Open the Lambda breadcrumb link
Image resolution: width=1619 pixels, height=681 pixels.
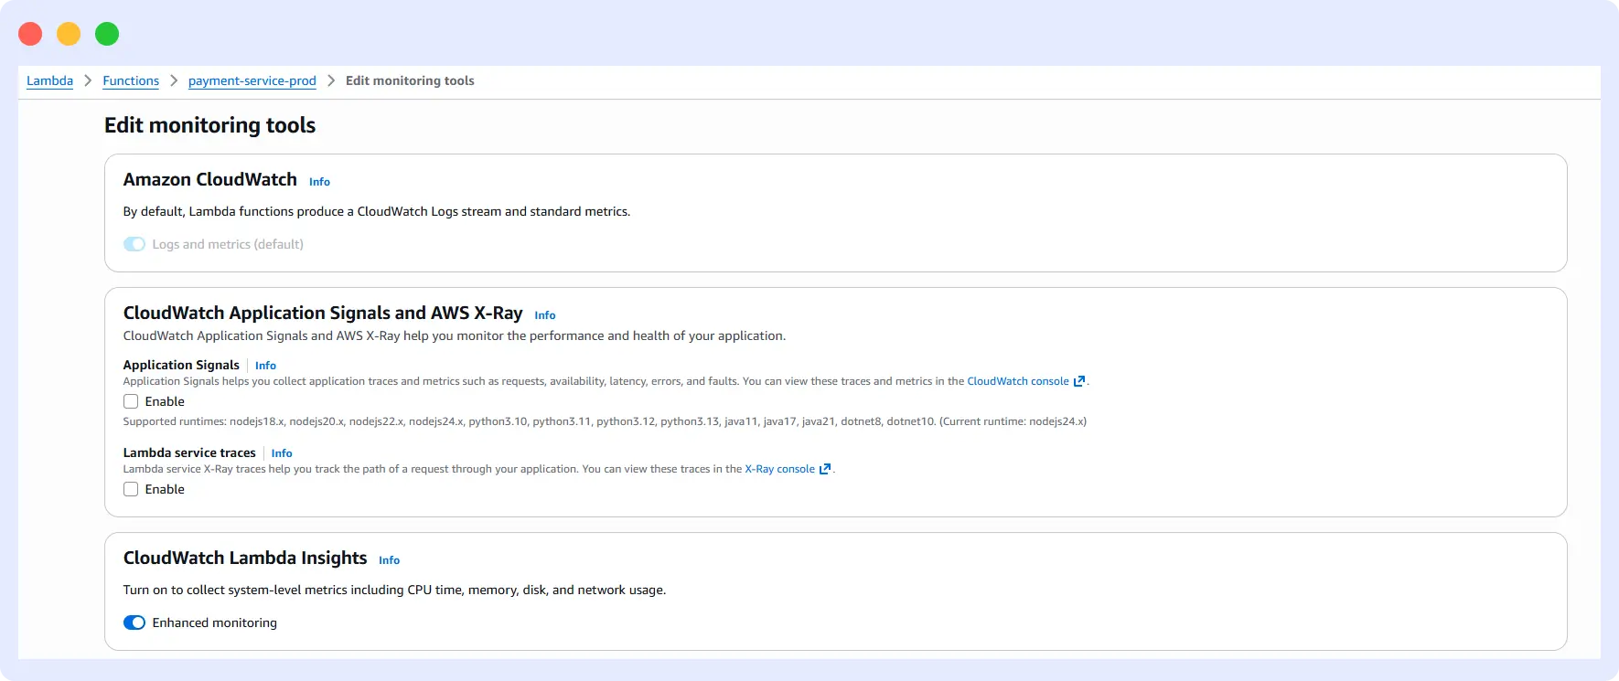49,80
